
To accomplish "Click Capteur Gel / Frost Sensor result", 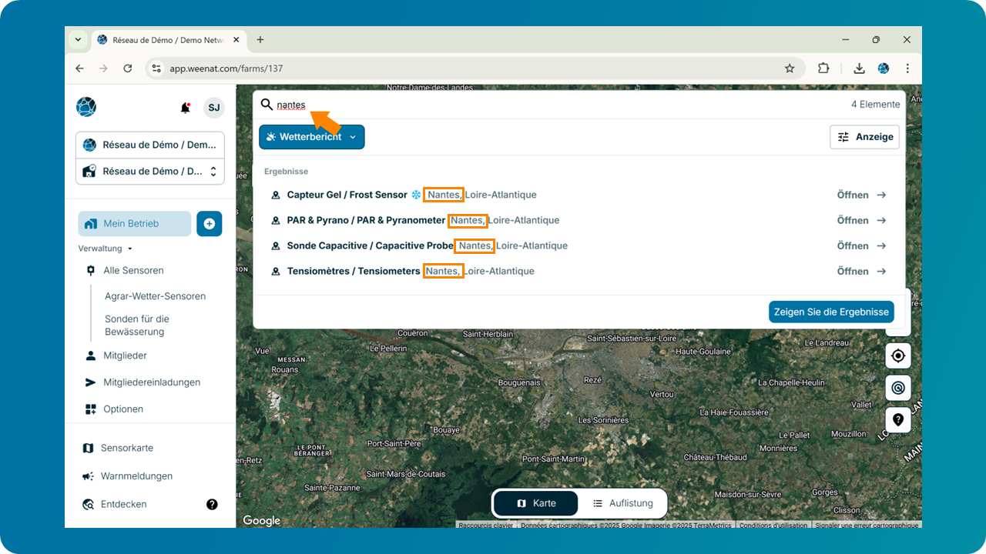I will (x=347, y=195).
